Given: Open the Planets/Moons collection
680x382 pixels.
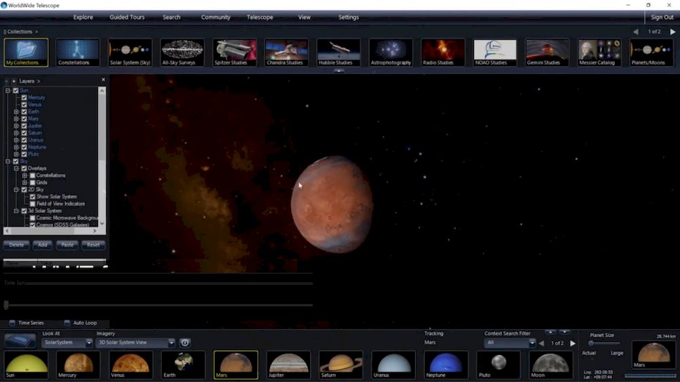Looking at the screenshot, I should pyautogui.click(x=651, y=52).
